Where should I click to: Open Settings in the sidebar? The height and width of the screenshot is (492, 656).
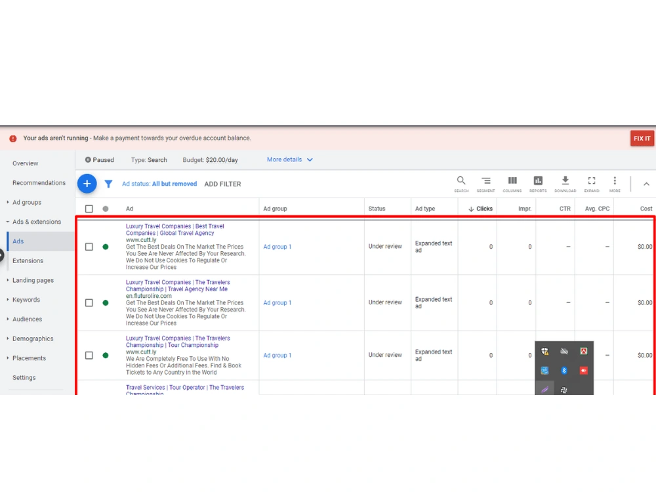coord(24,378)
